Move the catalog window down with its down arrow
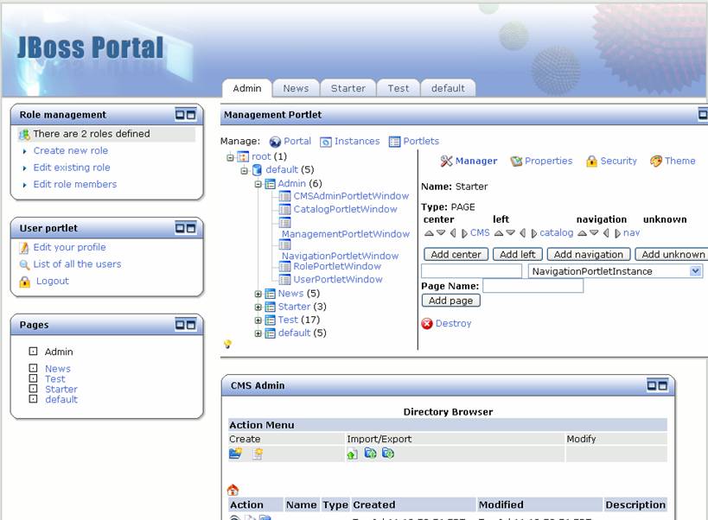The image size is (708, 520). pyautogui.click(x=510, y=233)
